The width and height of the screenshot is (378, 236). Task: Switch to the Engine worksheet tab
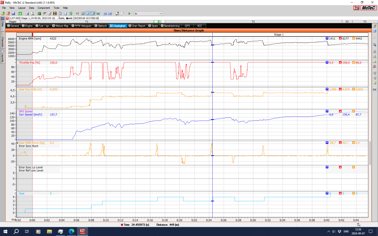click(27, 26)
